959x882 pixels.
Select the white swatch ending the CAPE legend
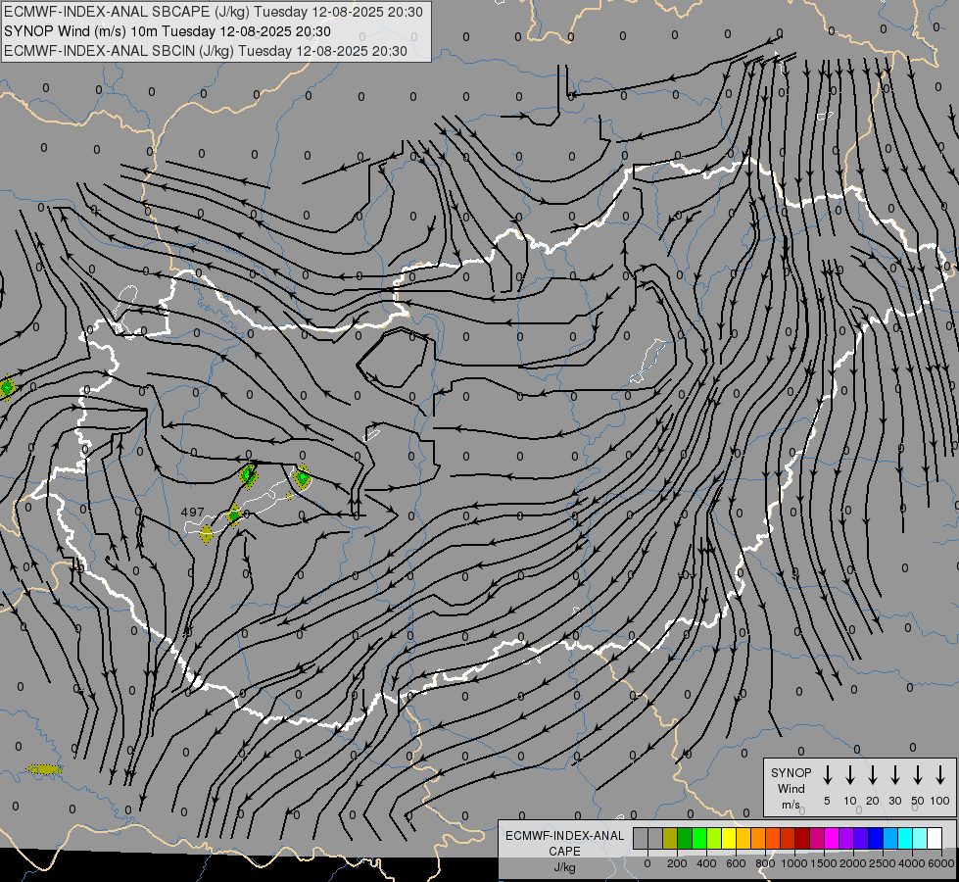tap(935, 838)
